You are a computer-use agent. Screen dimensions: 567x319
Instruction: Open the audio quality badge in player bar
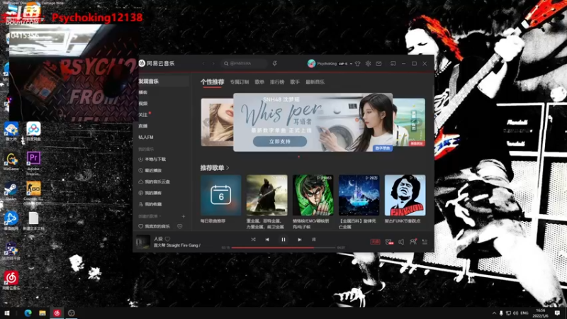[376, 242]
